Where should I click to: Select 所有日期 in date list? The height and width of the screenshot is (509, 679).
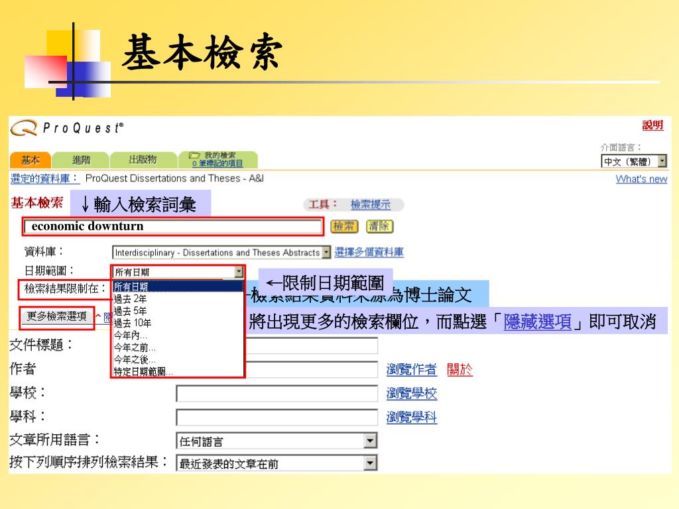[178, 286]
